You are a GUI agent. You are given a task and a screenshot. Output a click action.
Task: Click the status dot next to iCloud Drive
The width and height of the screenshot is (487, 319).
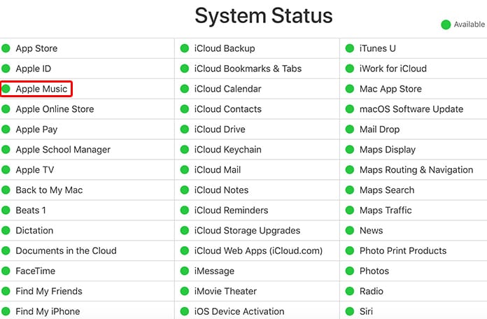[185, 129]
